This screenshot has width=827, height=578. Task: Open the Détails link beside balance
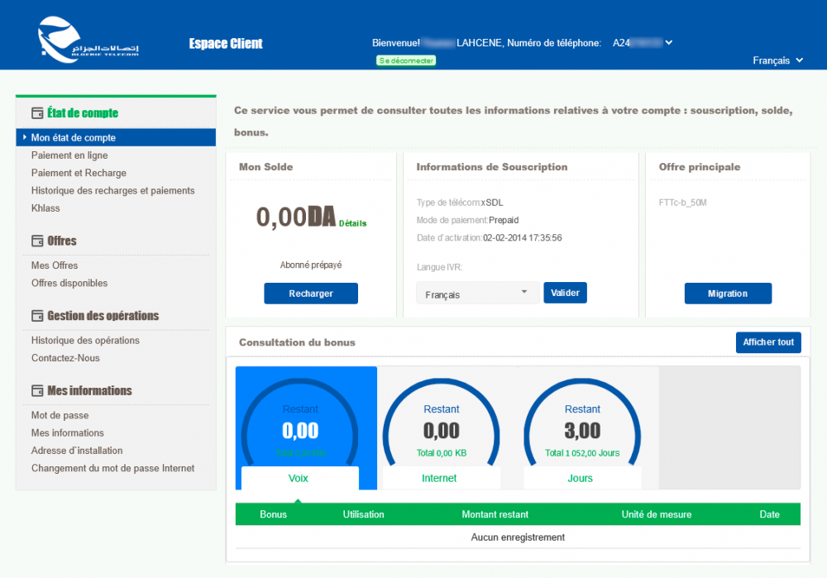click(x=352, y=223)
